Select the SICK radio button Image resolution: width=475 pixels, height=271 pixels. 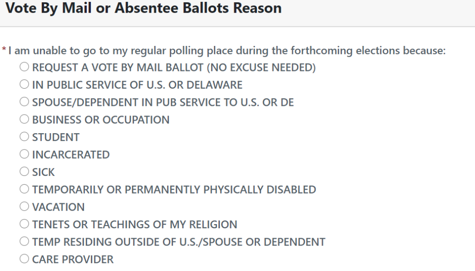pos(25,172)
